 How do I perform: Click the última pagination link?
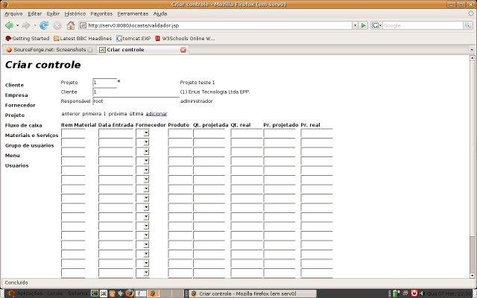tap(136, 114)
